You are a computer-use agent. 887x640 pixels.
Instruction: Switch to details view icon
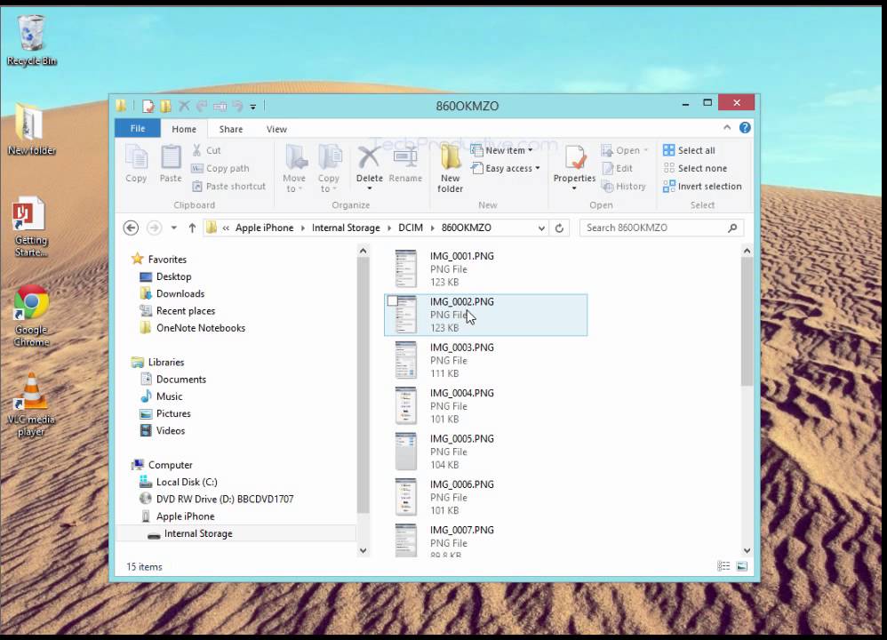tap(723, 566)
